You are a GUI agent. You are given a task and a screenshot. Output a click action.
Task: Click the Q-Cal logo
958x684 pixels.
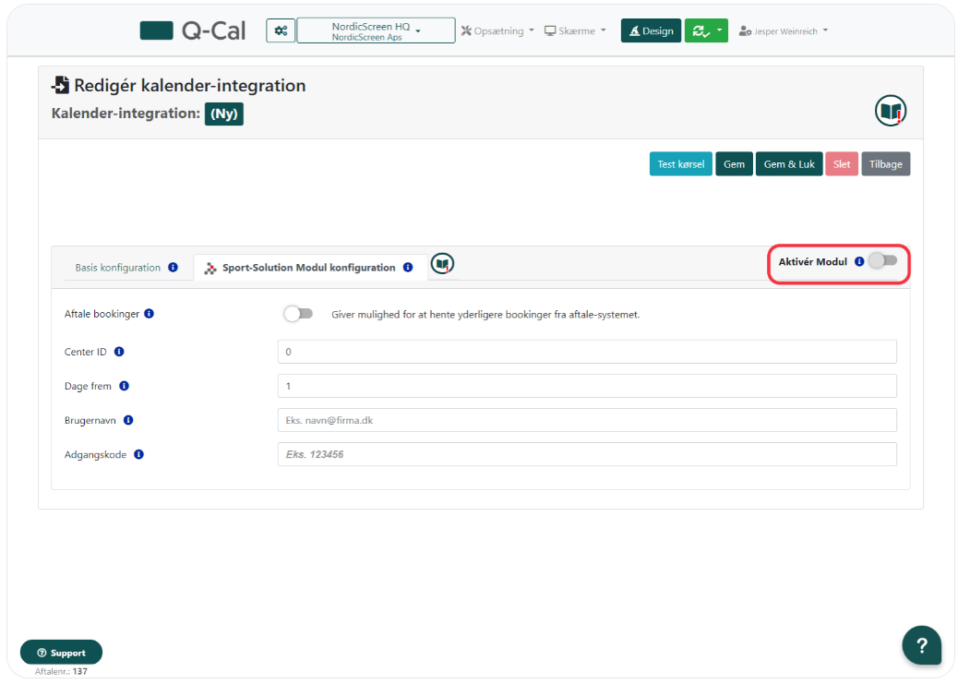193,30
